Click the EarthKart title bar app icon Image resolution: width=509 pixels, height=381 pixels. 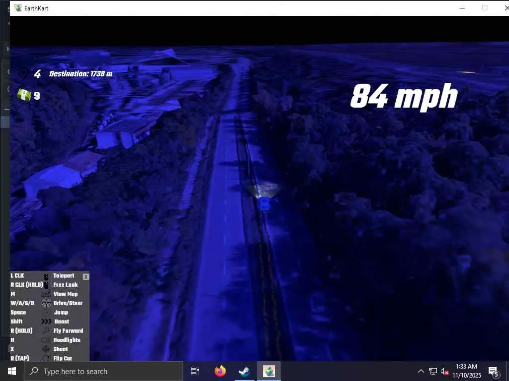[18, 8]
